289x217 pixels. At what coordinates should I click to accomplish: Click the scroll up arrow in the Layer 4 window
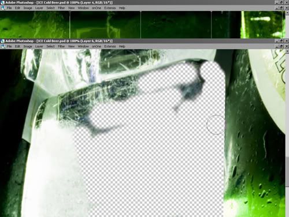(x=287, y=12)
